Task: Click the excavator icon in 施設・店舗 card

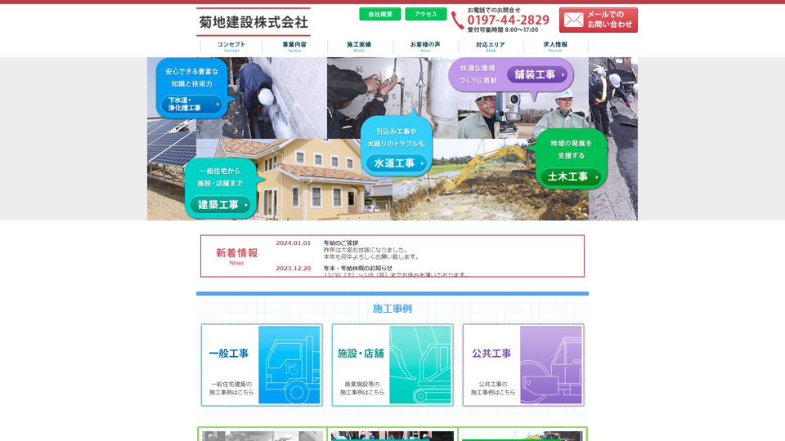Action: [x=420, y=365]
